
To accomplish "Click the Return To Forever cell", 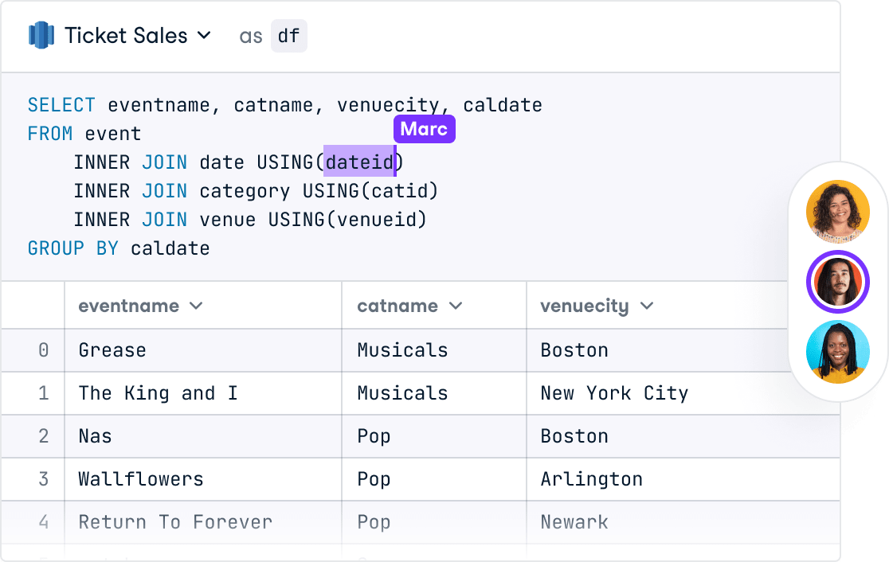I will [x=175, y=522].
